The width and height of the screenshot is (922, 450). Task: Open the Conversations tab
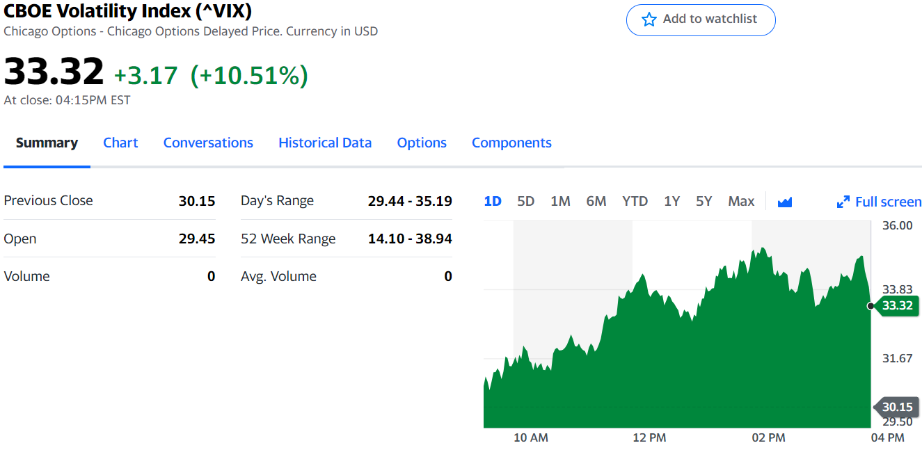[x=208, y=143]
